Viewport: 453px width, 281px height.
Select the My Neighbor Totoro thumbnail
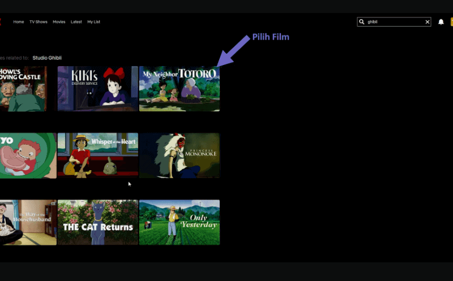click(x=180, y=89)
